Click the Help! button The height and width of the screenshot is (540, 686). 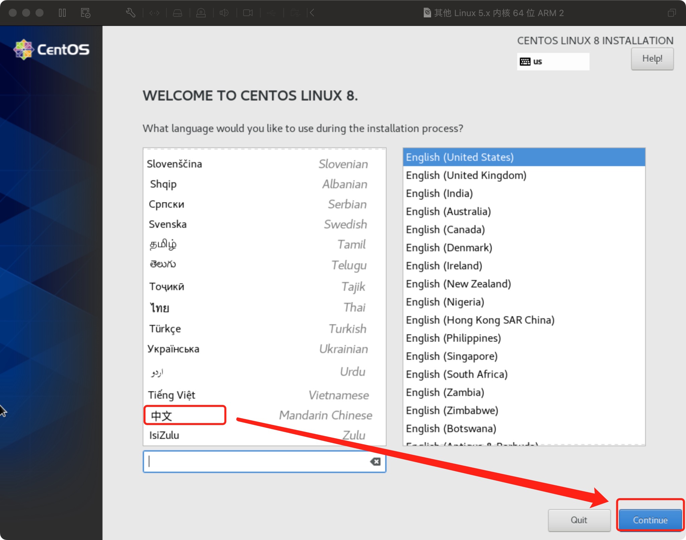click(652, 59)
